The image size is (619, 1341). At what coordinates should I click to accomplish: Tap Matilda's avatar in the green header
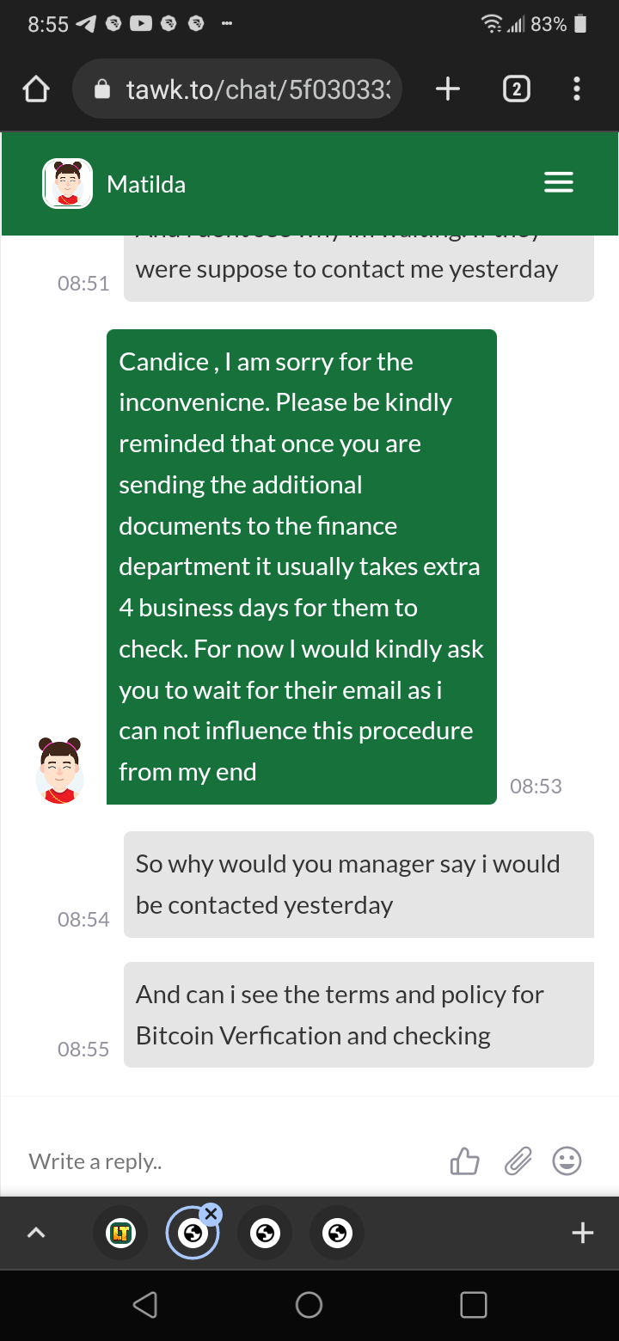tap(67, 184)
